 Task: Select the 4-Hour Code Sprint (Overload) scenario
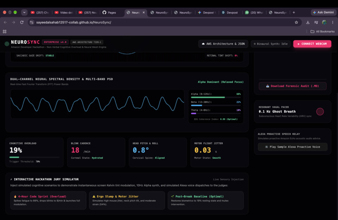(x=48, y=200)
